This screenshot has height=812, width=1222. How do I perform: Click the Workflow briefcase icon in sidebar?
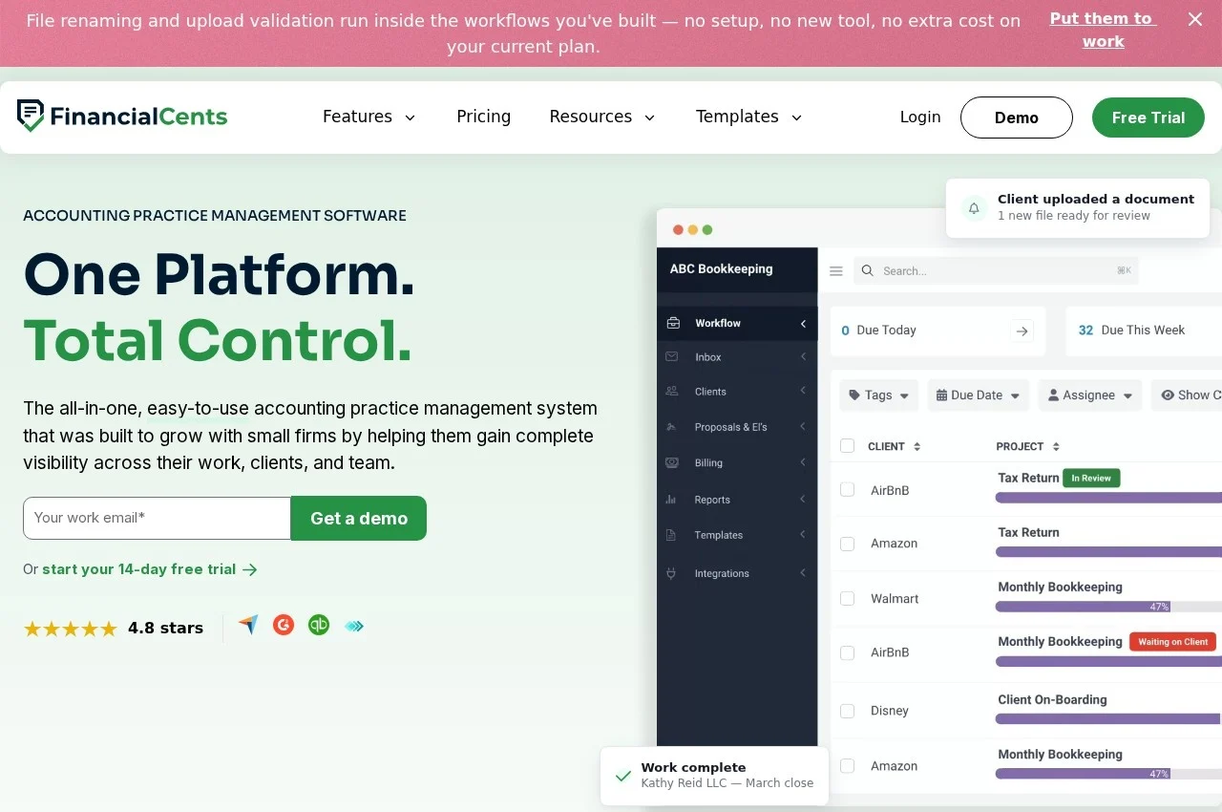[x=673, y=323]
